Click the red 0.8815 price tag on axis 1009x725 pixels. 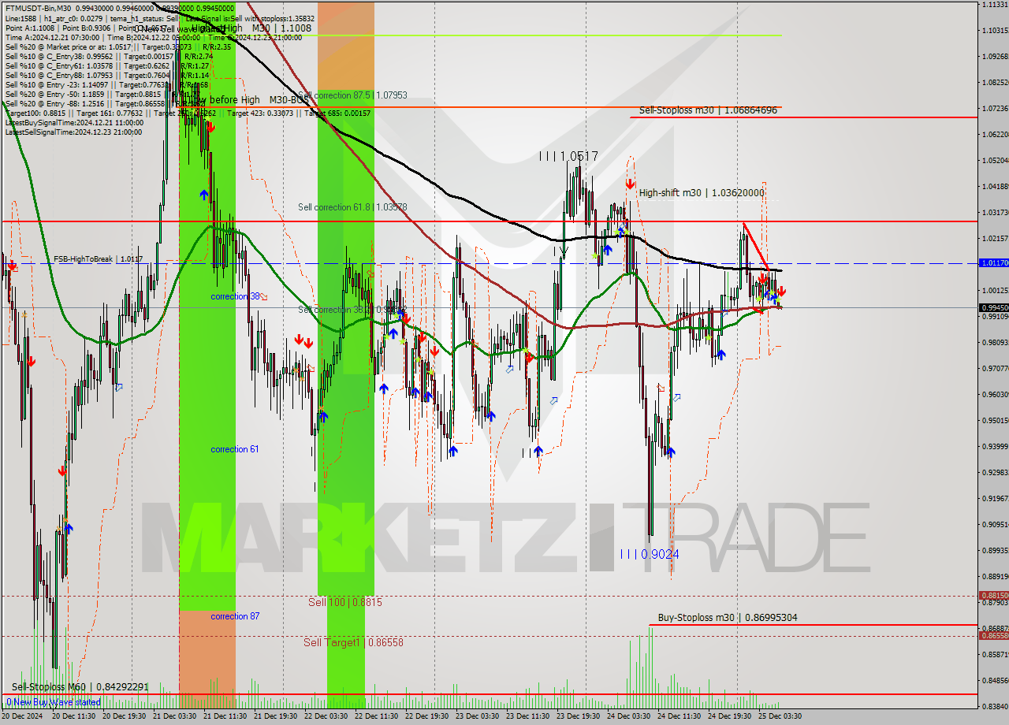[993, 596]
